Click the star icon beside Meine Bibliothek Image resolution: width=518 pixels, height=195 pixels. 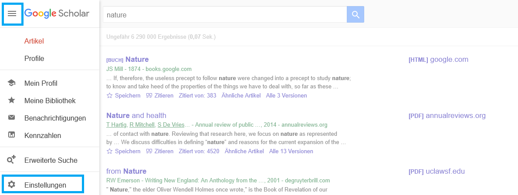point(12,101)
